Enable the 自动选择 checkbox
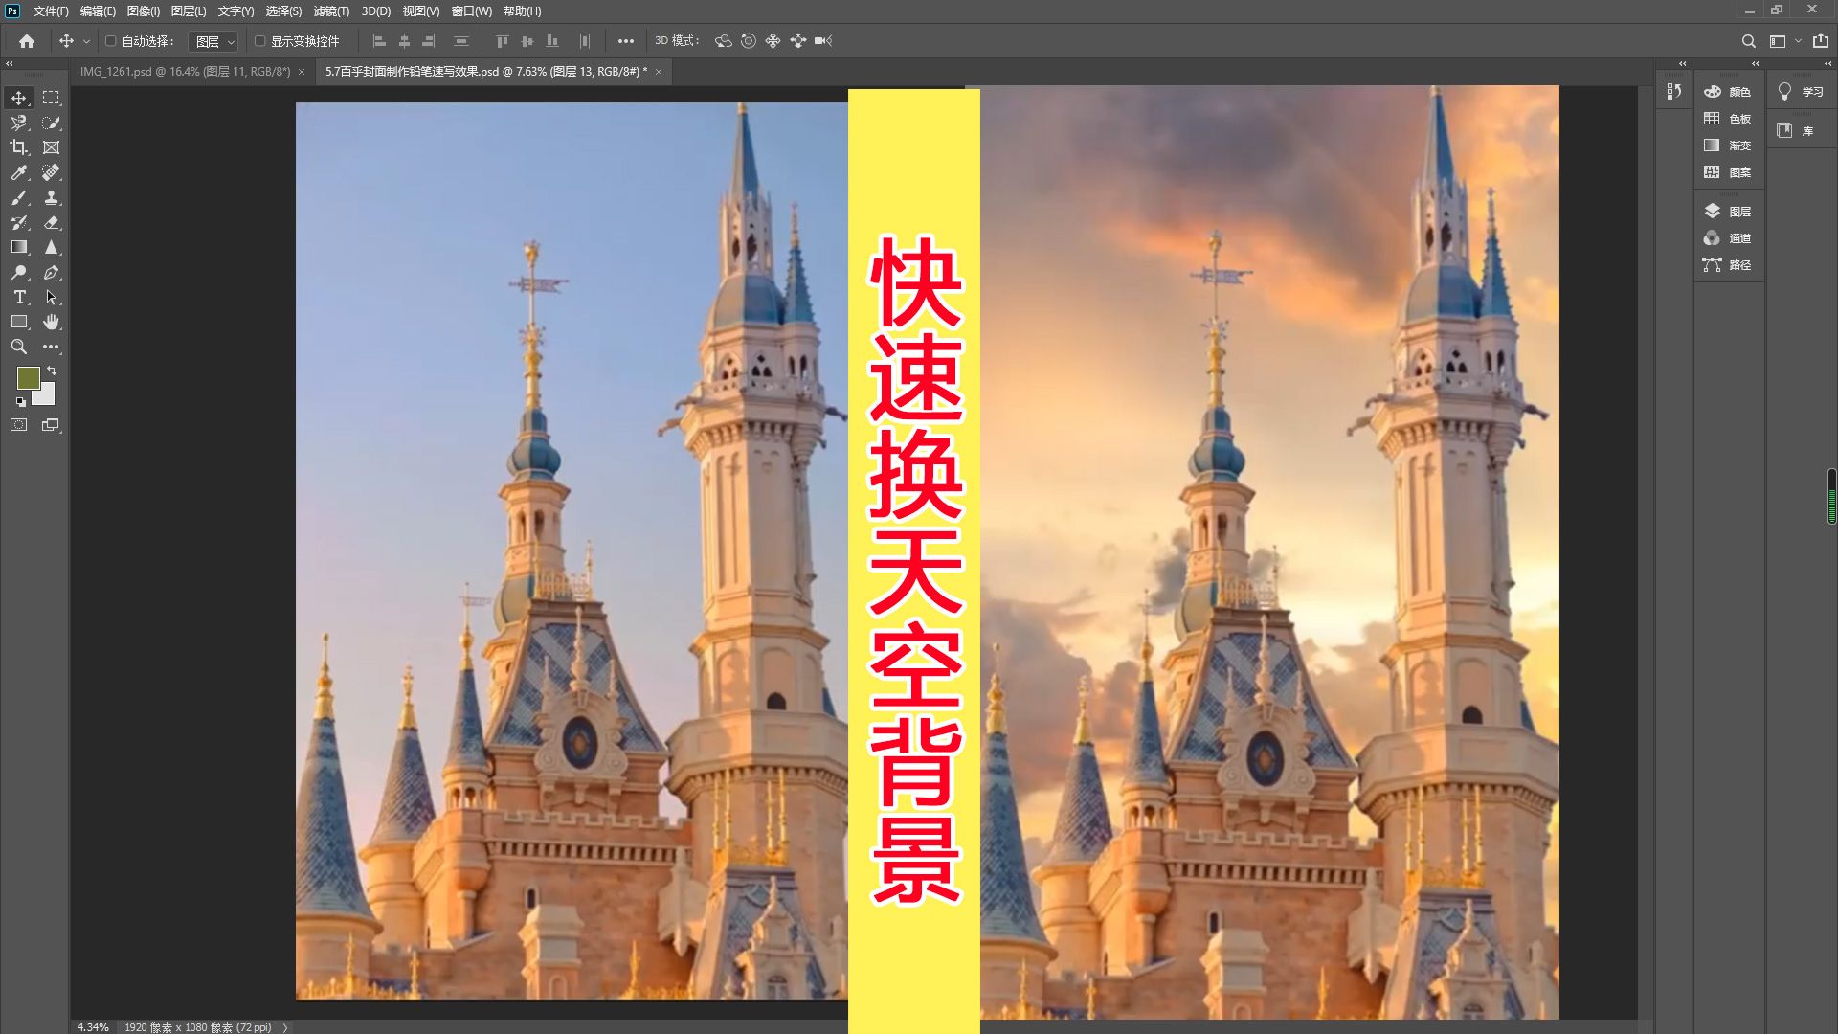Image resolution: width=1838 pixels, height=1034 pixels. (x=110, y=41)
